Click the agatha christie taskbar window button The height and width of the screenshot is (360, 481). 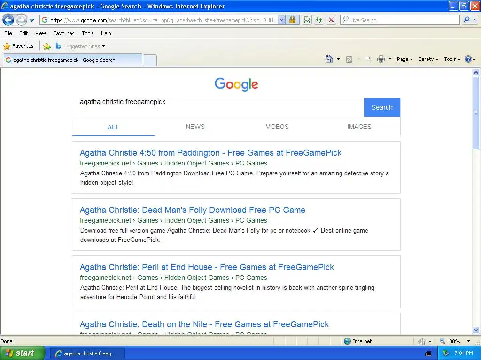click(87, 353)
